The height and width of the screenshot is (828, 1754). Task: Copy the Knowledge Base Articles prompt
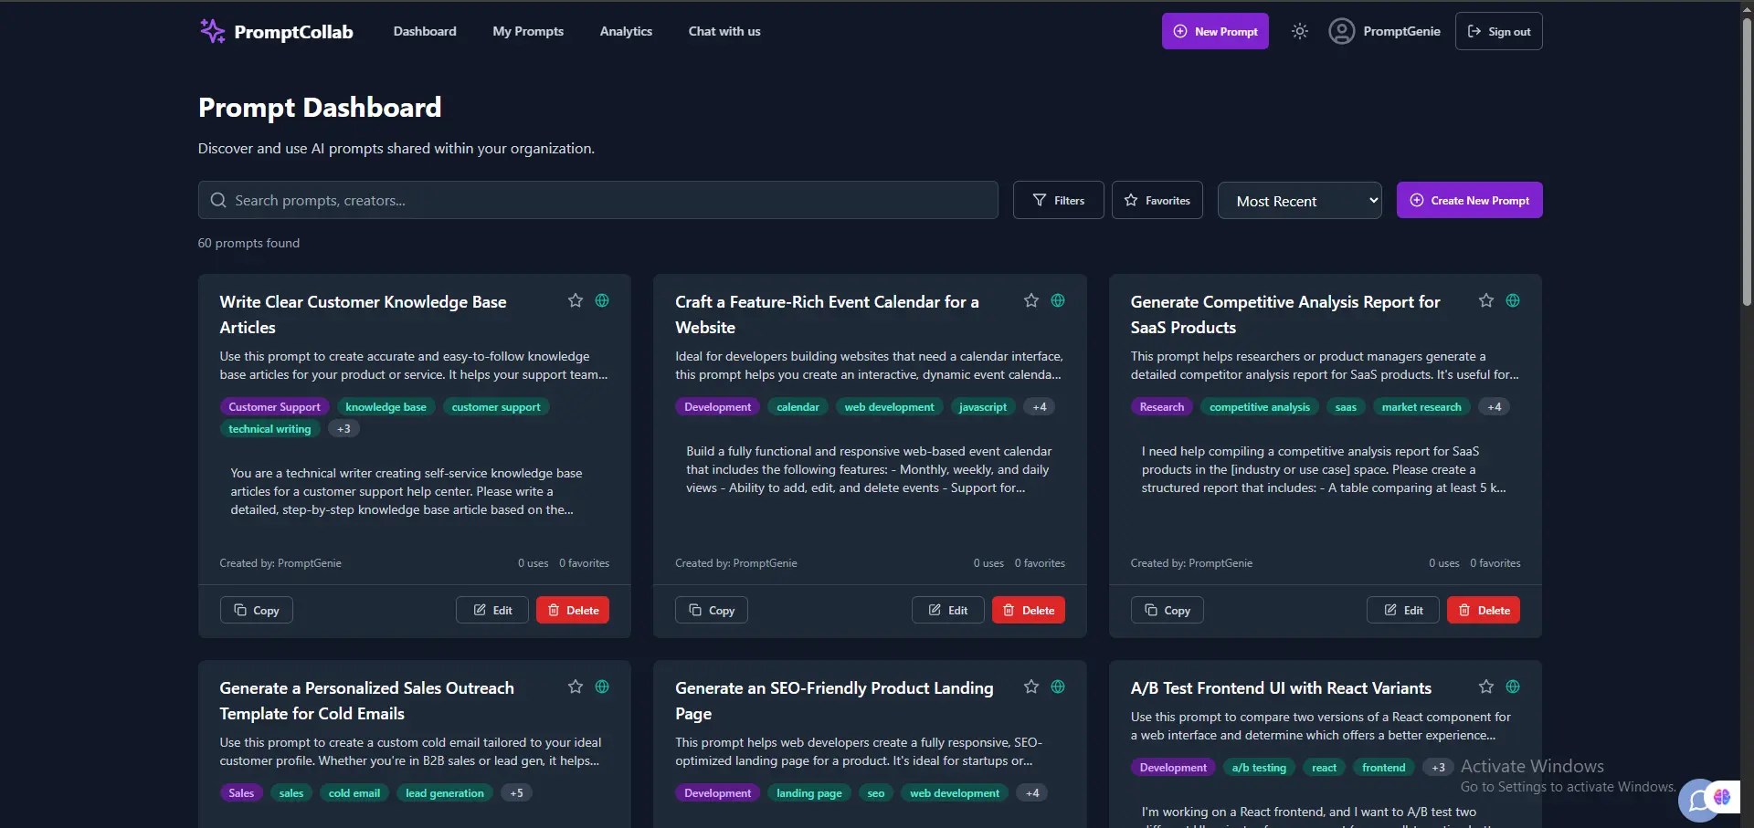(256, 610)
